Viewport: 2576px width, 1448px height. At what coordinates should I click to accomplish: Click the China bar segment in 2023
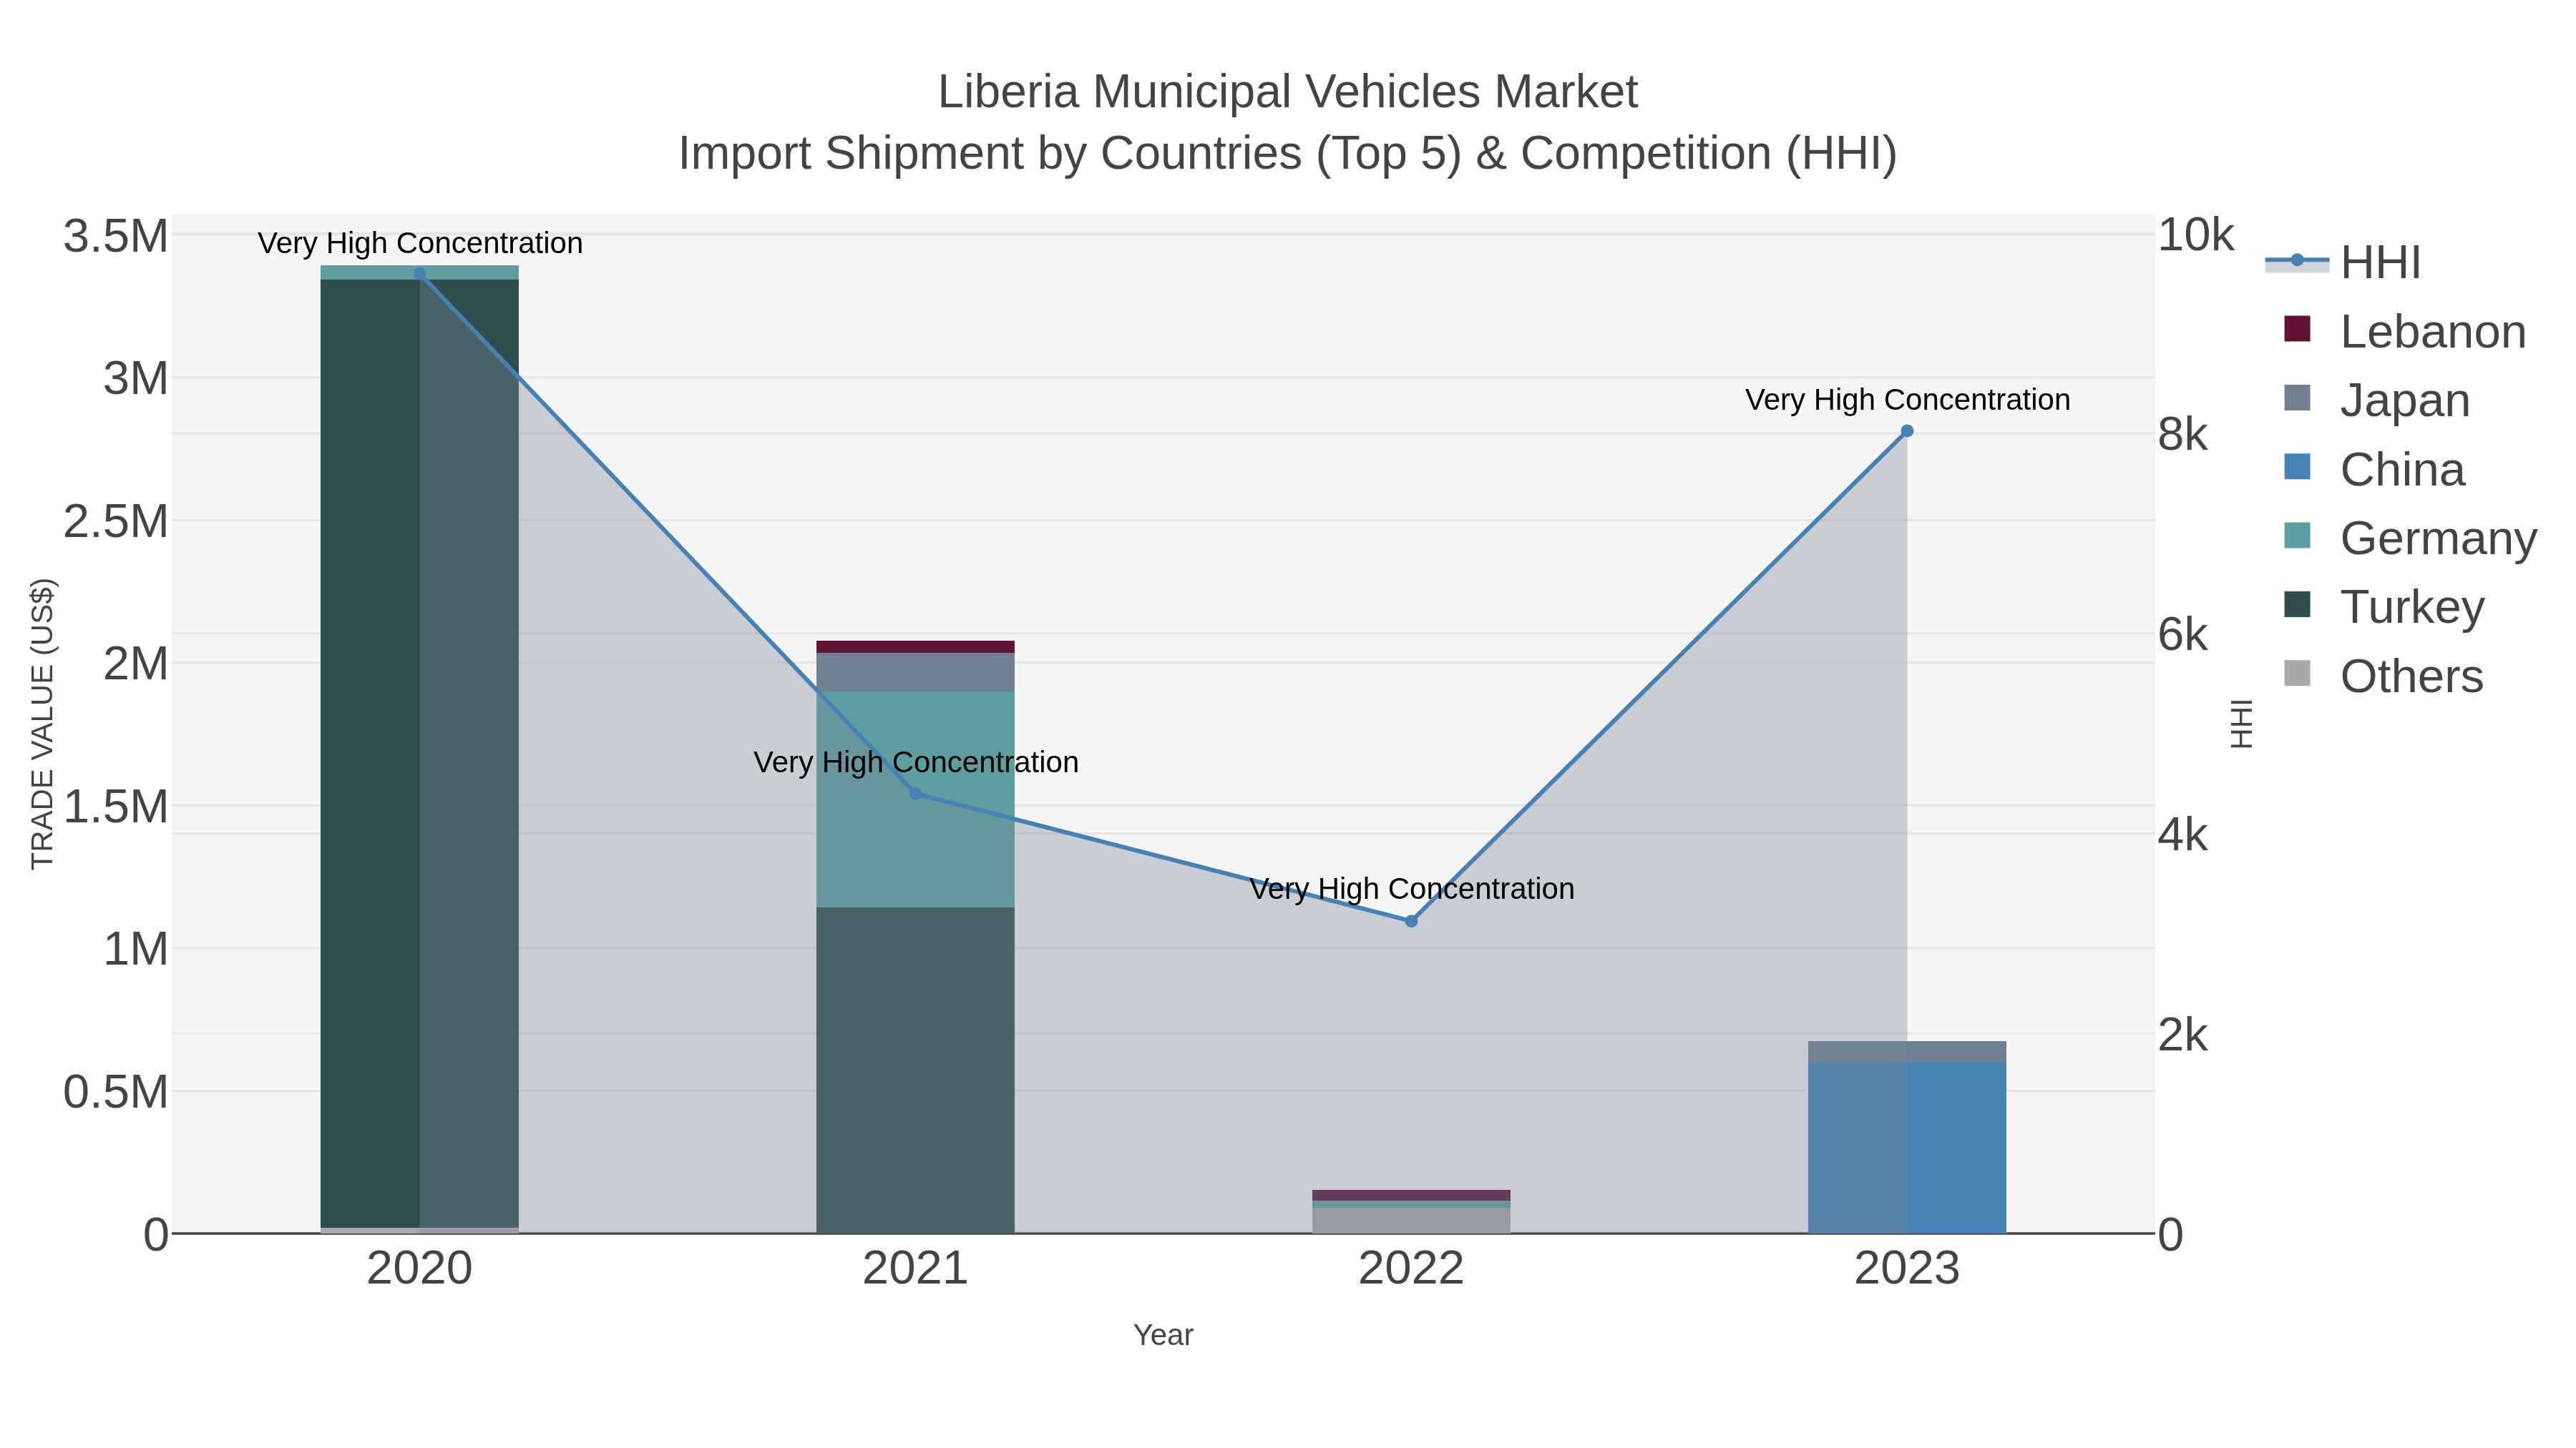[x=1907, y=1147]
